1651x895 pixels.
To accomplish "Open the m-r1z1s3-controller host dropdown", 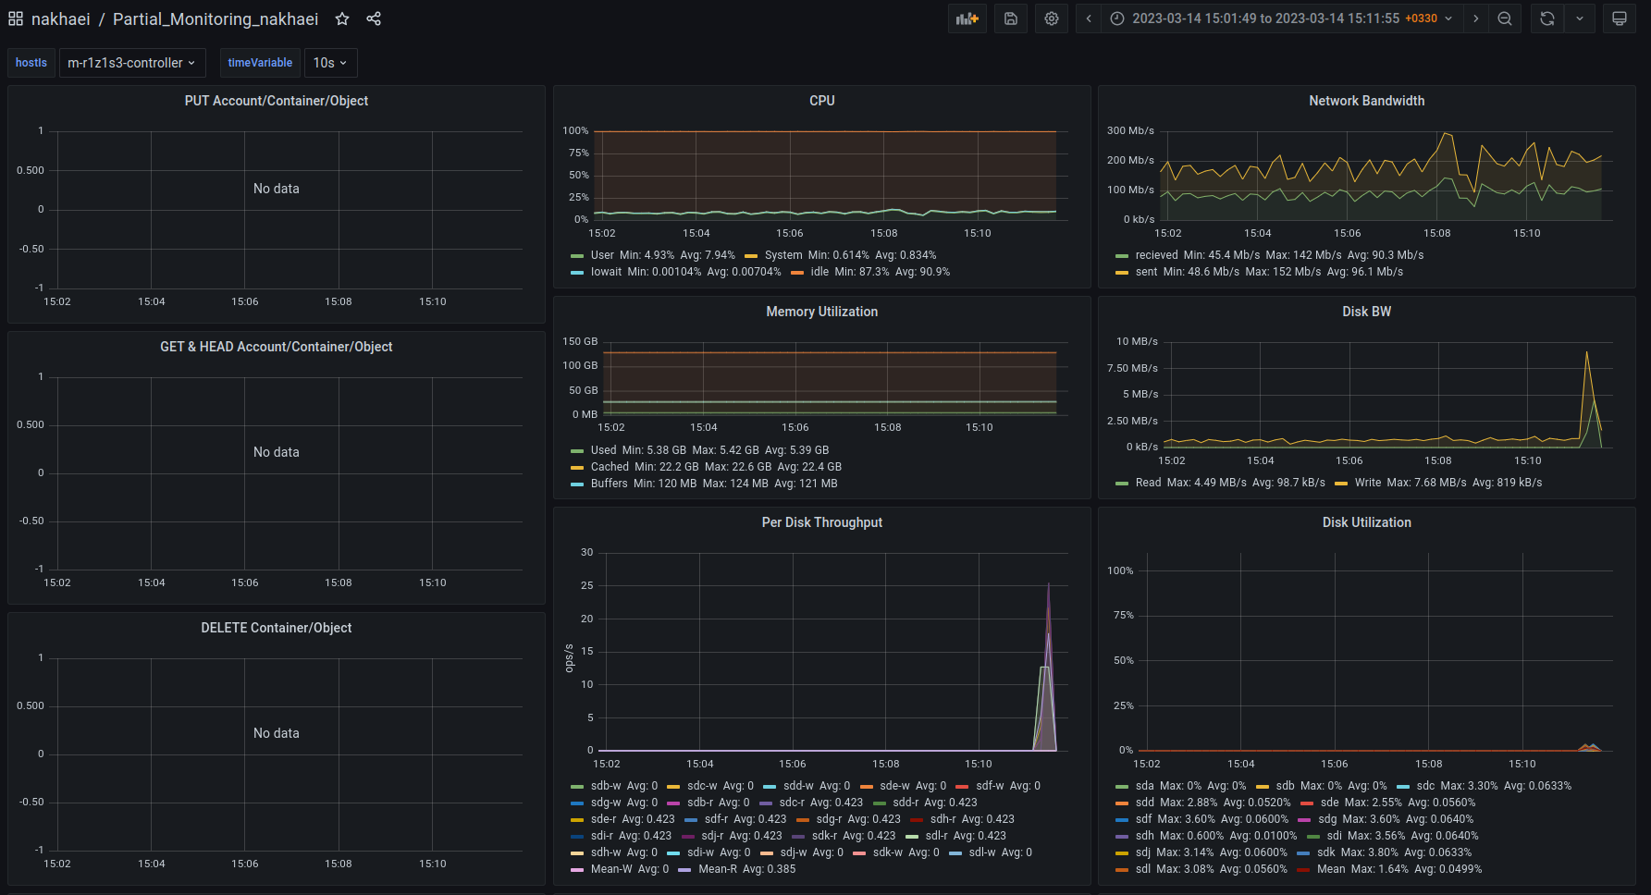I will tap(131, 63).
